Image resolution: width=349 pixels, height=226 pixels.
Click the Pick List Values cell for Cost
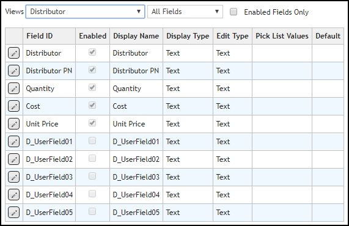pyautogui.click(x=282, y=106)
